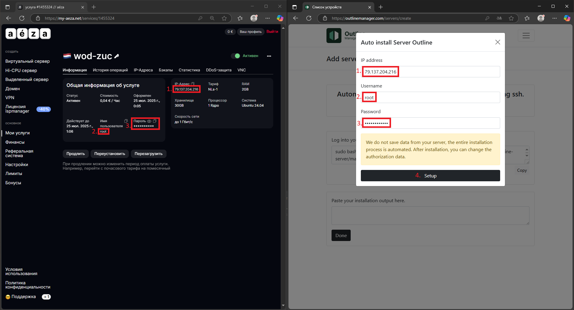Switch to the IP-Адреса tab
This screenshot has width=574, height=310.
(143, 70)
